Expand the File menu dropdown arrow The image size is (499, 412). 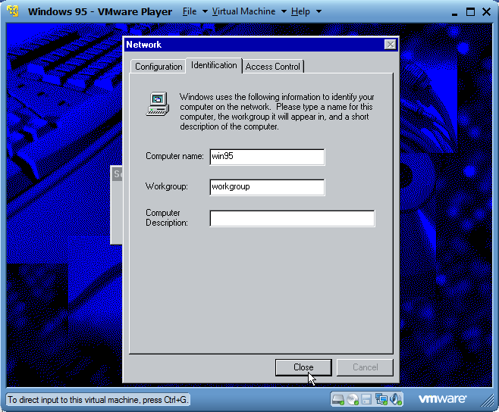205,12
